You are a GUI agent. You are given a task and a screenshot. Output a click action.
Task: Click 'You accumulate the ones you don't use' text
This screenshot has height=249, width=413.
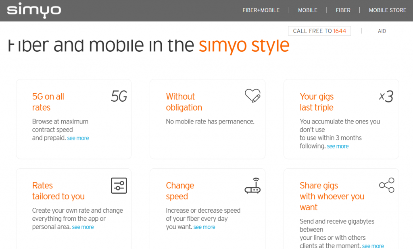pyautogui.click(x=340, y=126)
